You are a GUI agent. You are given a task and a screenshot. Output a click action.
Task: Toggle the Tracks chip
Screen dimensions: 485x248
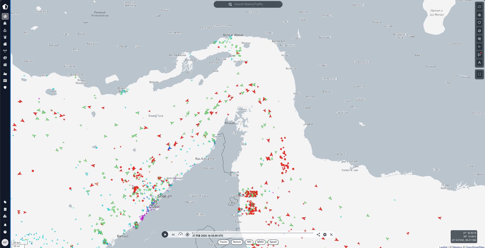[223, 242]
